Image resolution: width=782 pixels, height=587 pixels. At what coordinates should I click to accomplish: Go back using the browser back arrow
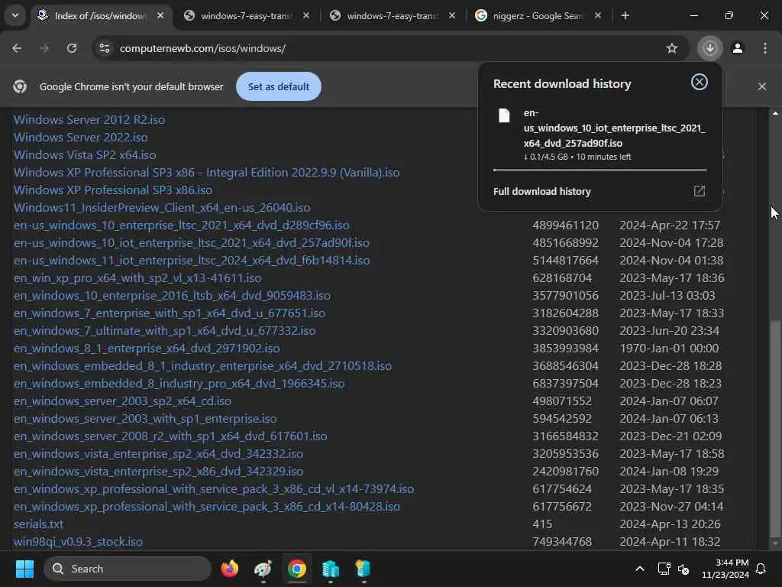(x=17, y=48)
